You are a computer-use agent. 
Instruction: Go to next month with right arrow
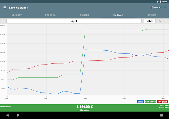pyautogui.click(x=166, y=21)
